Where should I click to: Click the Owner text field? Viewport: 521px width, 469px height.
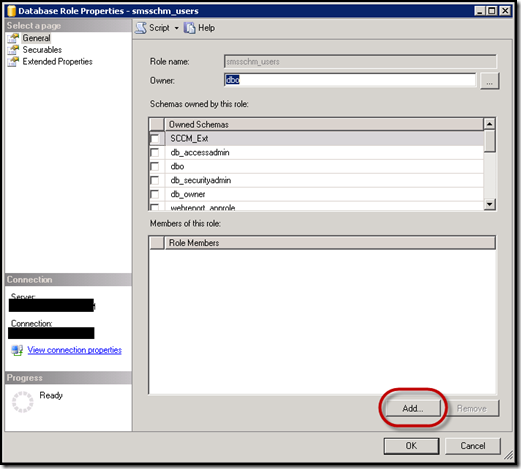pos(349,80)
